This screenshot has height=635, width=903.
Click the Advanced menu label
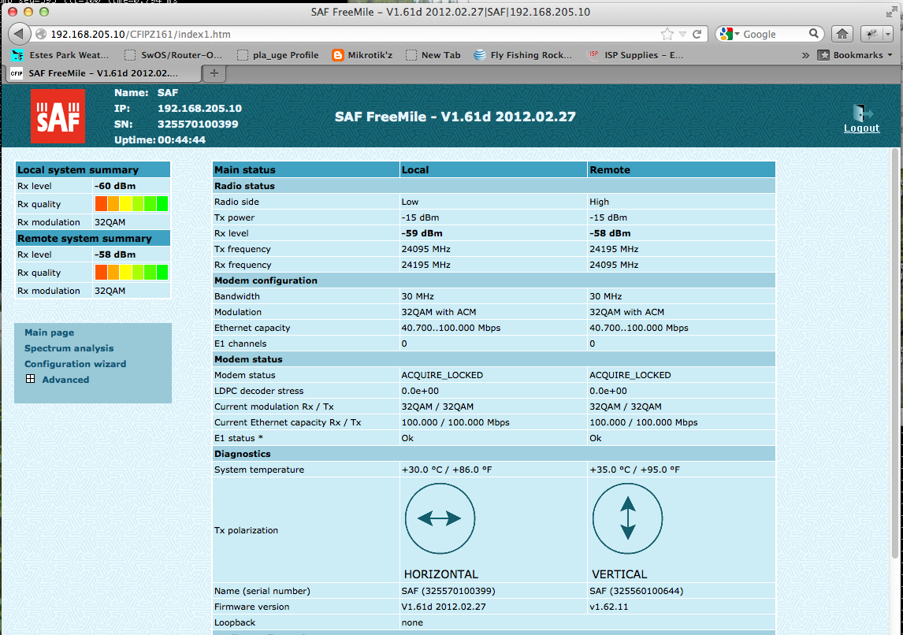65,380
